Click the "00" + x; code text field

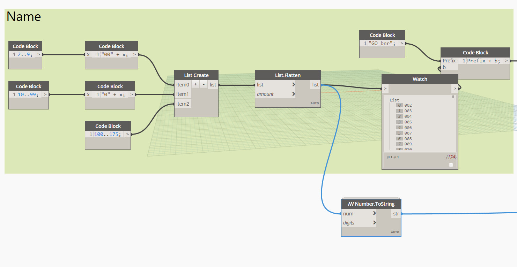(x=116, y=54)
